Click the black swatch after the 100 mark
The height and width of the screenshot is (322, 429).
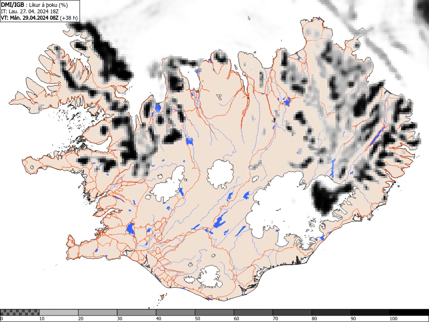point(409,313)
